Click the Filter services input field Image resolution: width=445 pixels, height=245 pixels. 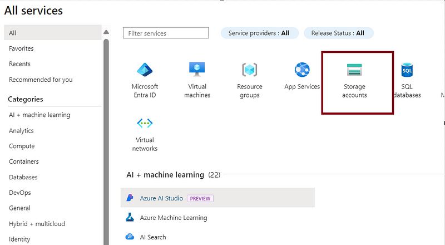coord(166,33)
